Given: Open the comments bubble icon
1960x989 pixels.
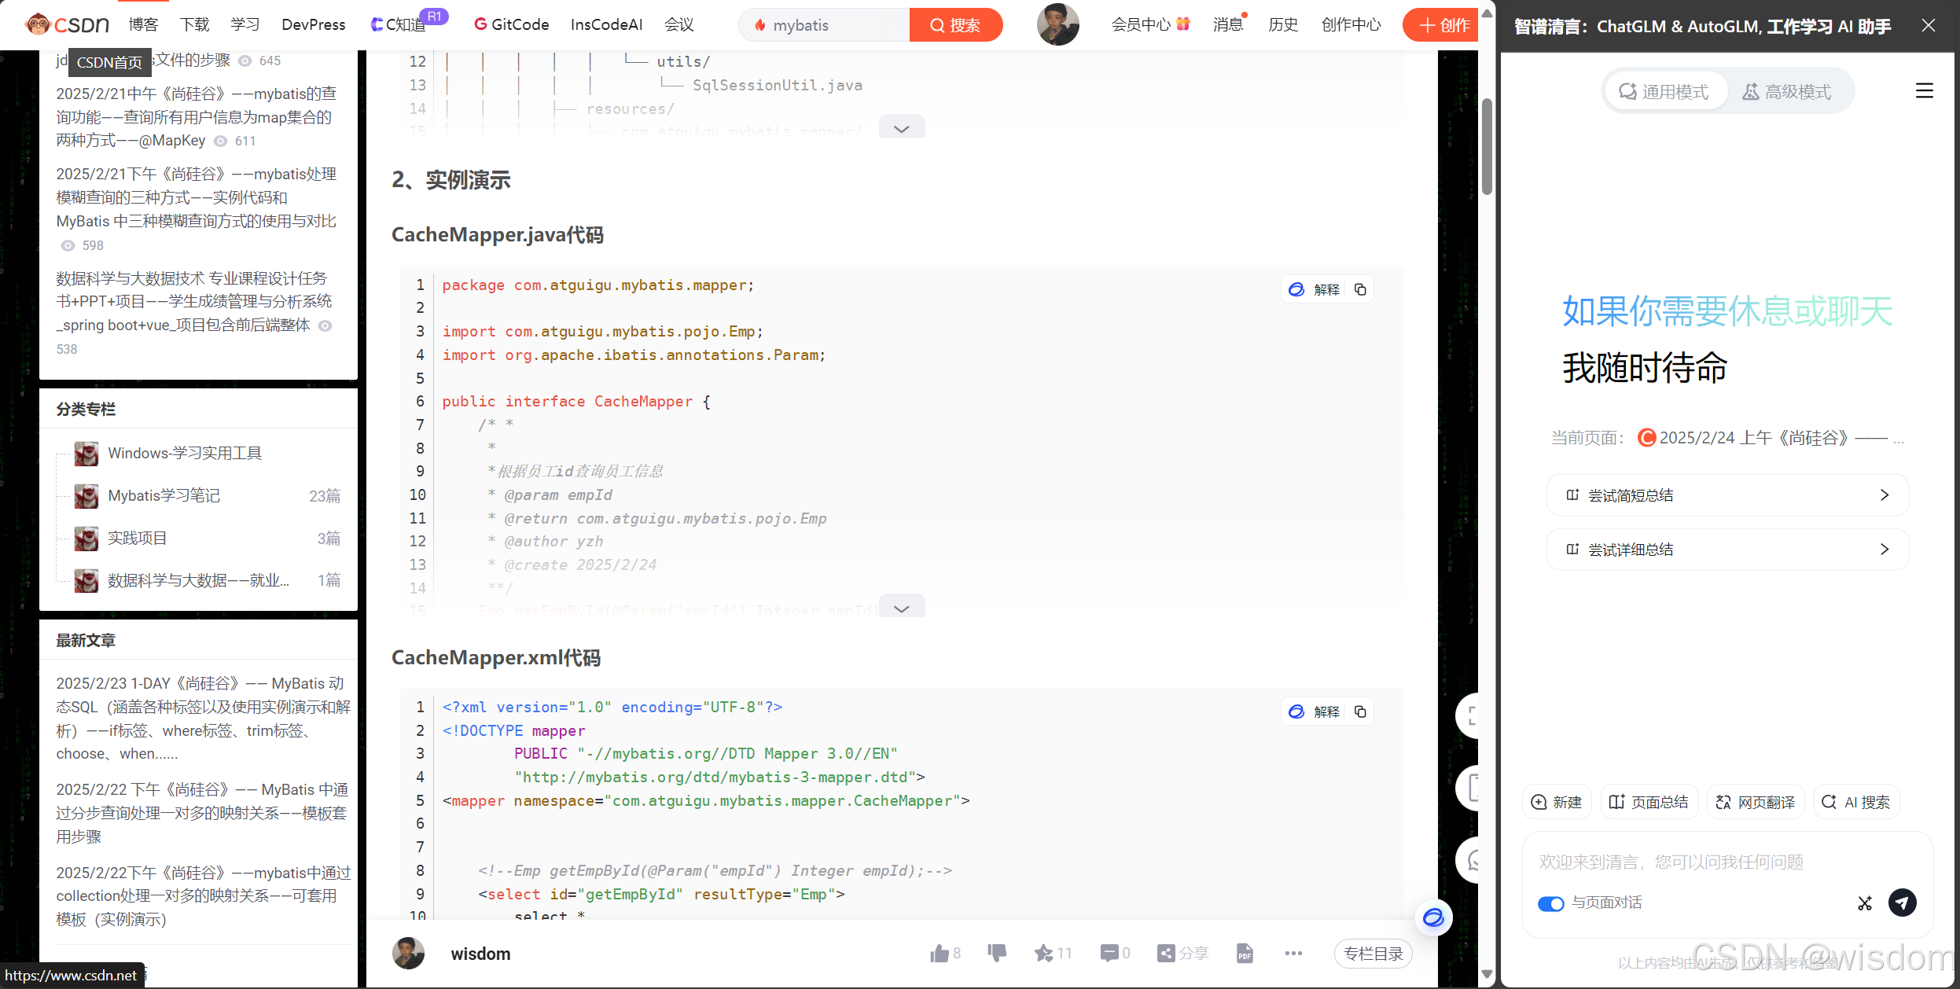Looking at the screenshot, I should [x=1109, y=954].
